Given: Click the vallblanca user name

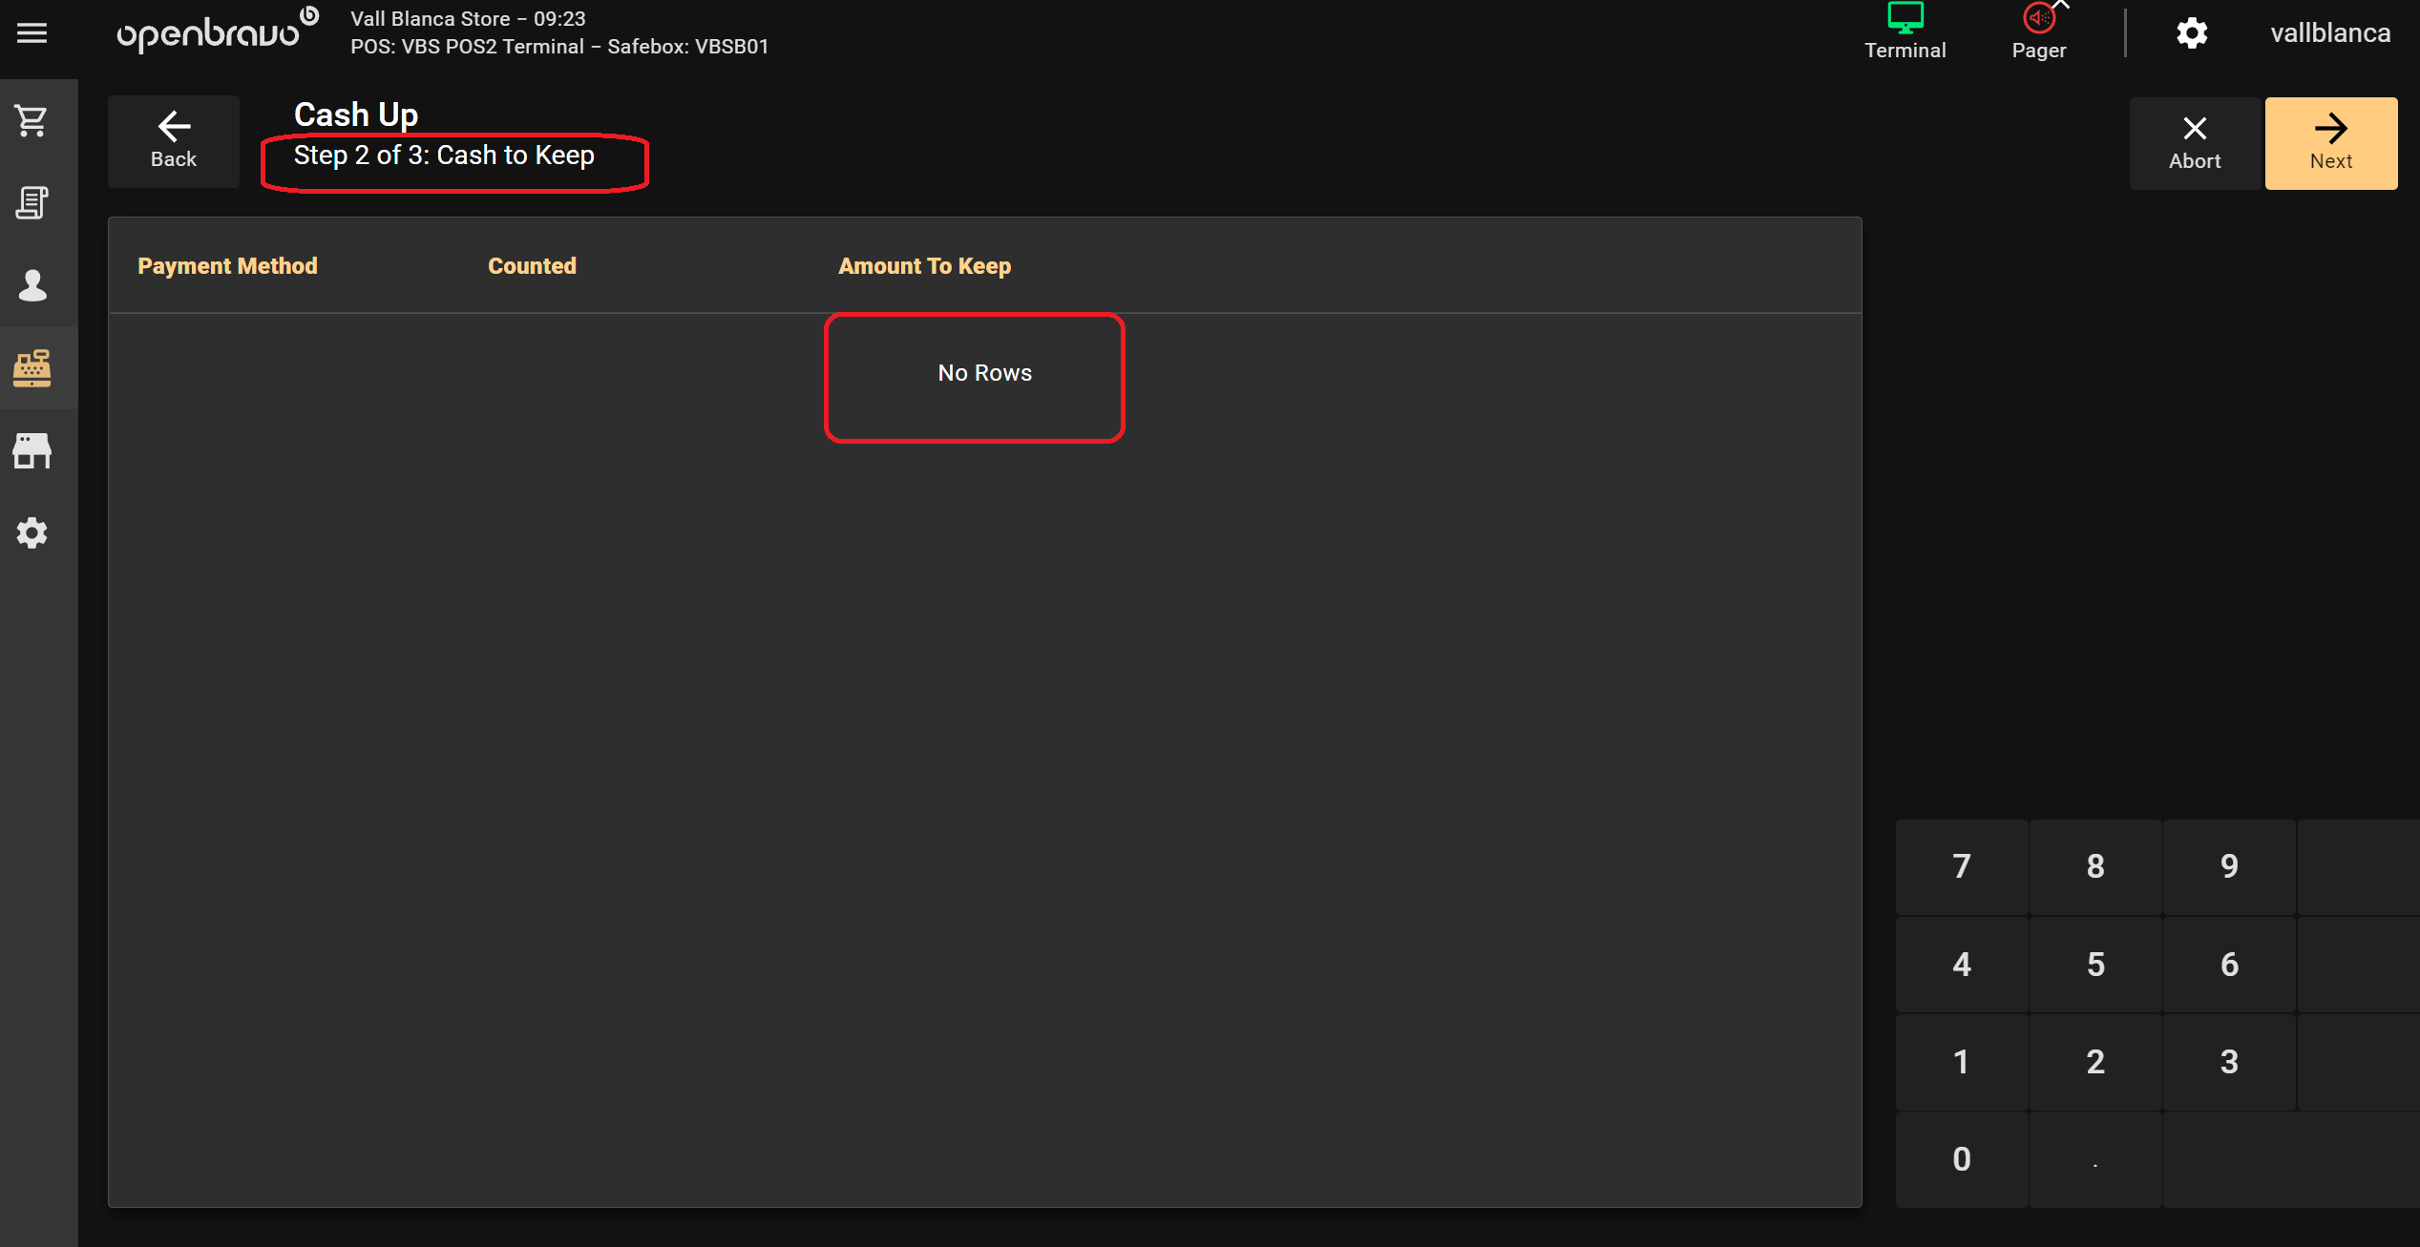Looking at the screenshot, I should click(x=2329, y=33).
